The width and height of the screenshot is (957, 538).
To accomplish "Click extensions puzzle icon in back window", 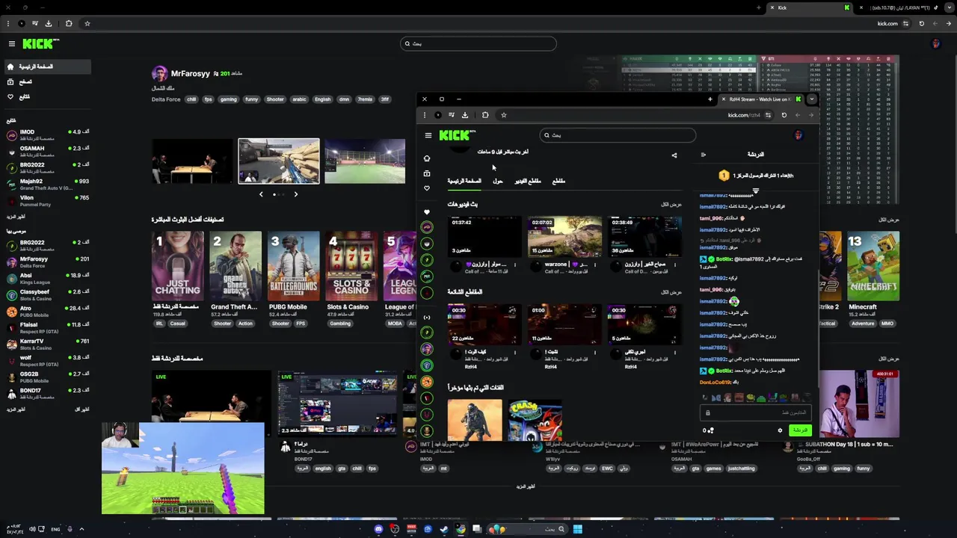I will [69, 23].
